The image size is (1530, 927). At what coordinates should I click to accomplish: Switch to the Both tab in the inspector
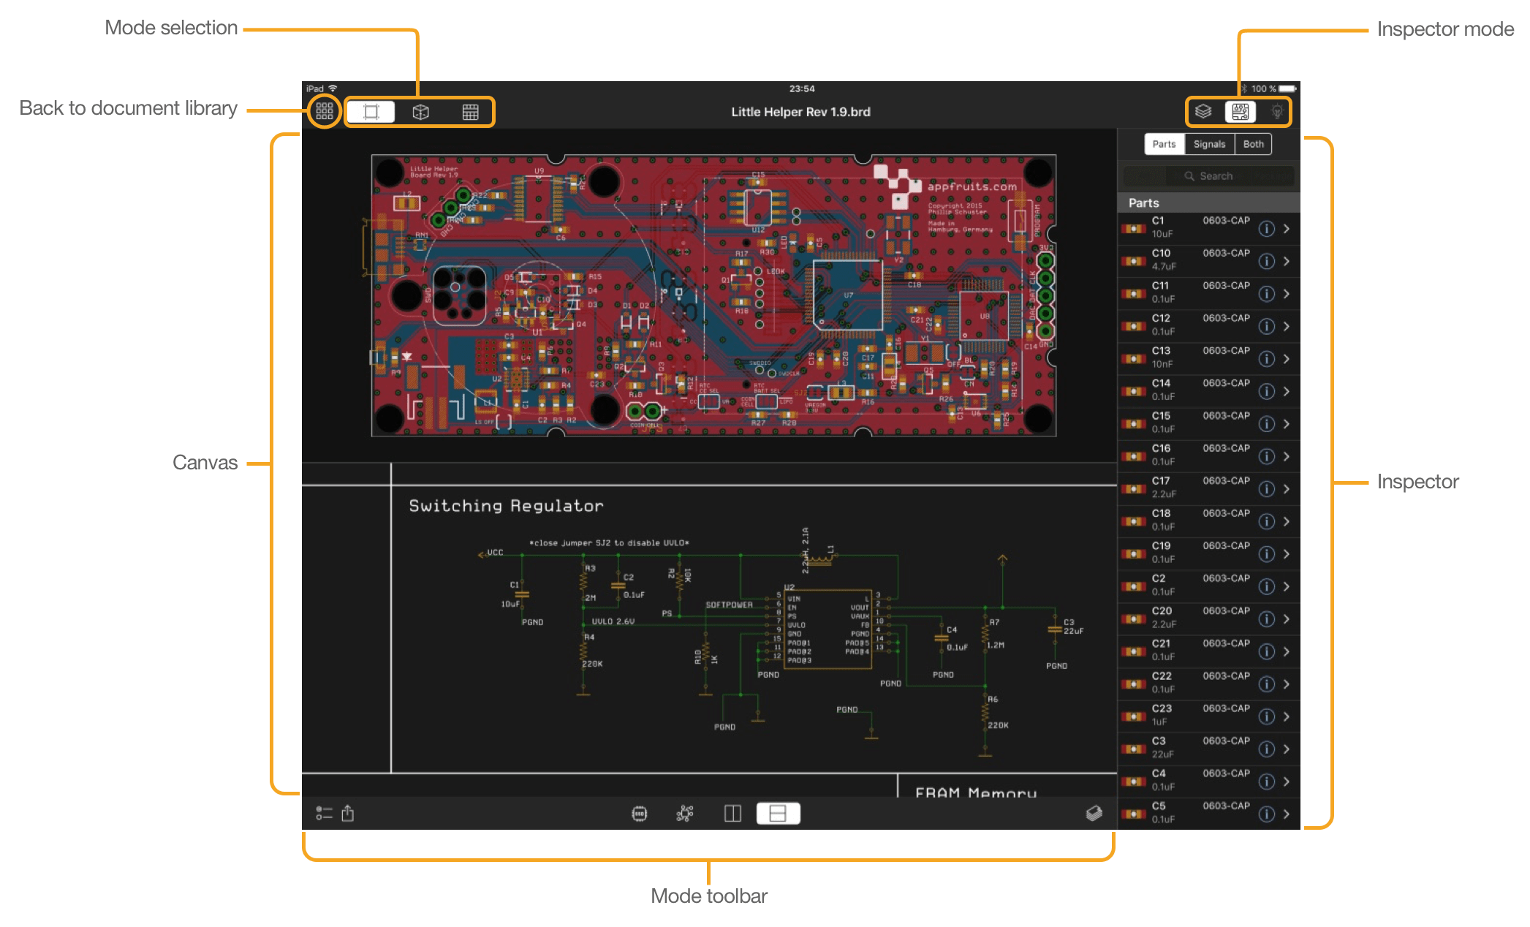pyautogui.click(x=1253, y=144)
